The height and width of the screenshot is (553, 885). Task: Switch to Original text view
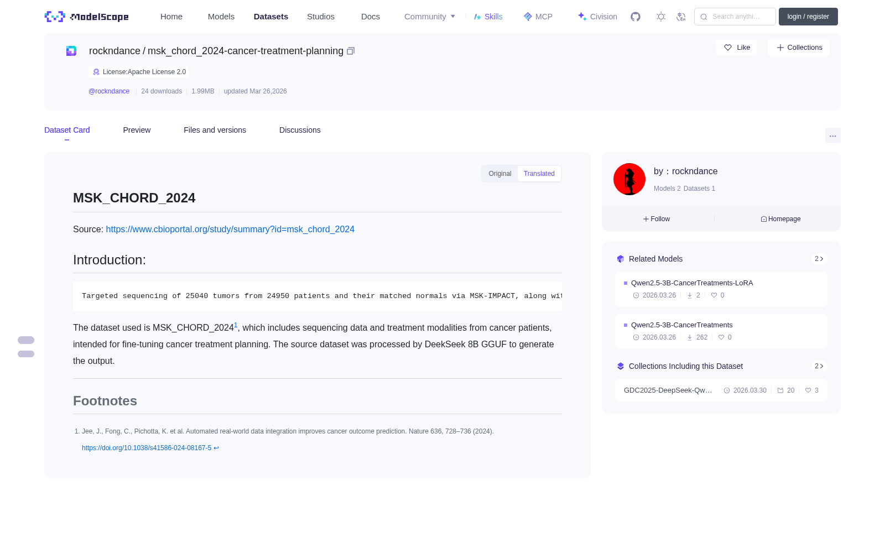pos(500,174)
